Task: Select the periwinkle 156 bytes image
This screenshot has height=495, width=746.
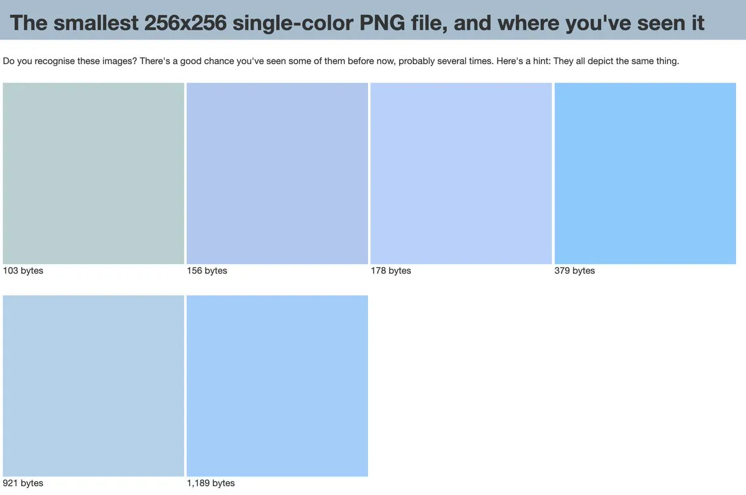Action: click(x=277, y=173)
